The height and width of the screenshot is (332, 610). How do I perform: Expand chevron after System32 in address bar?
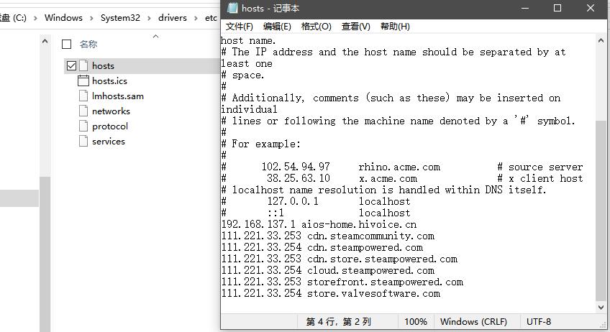coord(149,18)
